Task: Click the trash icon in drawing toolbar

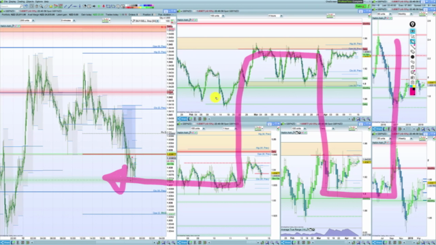Action: coord(412,67)
